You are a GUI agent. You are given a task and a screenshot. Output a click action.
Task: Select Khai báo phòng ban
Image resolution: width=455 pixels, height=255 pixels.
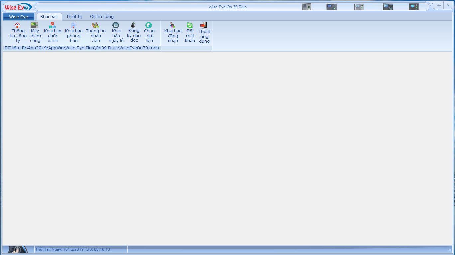(74, 32)
